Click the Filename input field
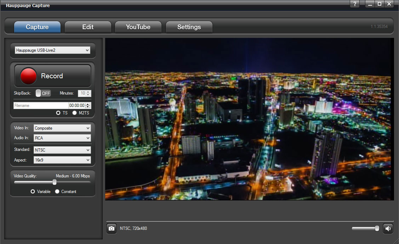This screenshot has height=244, width=399. tap(41, 106)
